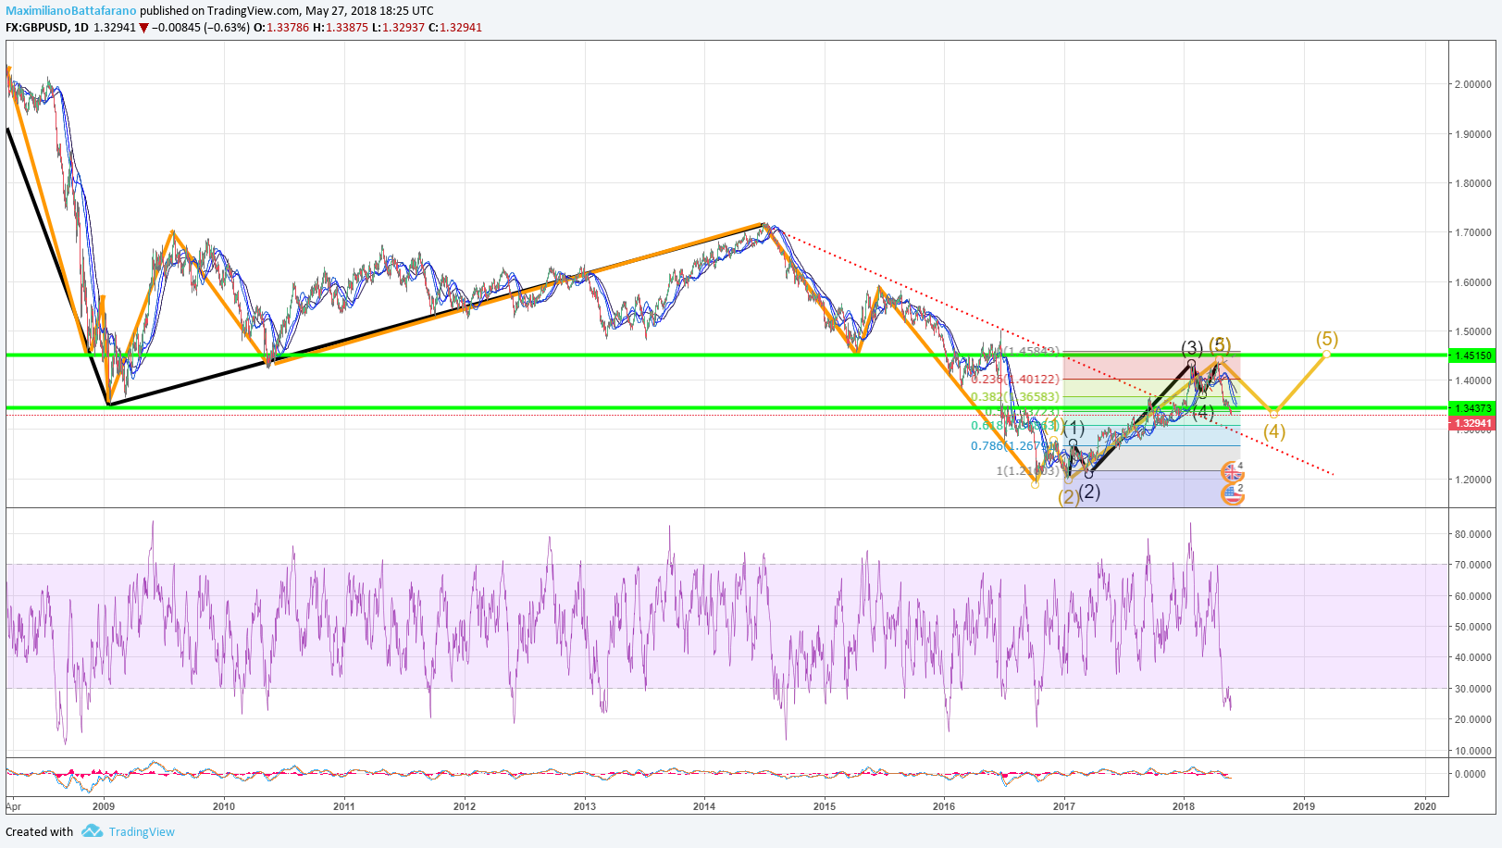Click the 2019 year on time axis
The image size is (1502, 848).
(x=1304, y=806)
